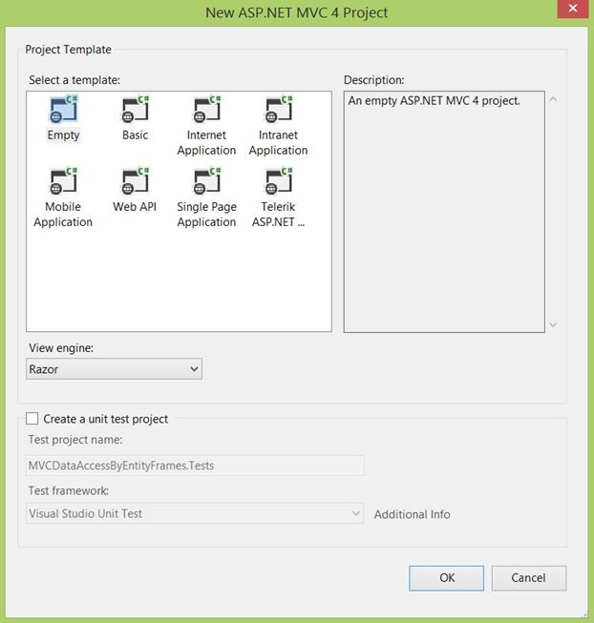Viewport: 594px width, 623px height.
Task: Enable Create a unit test project checkbox
Action: pyautogui.click(x=32, y=419)
